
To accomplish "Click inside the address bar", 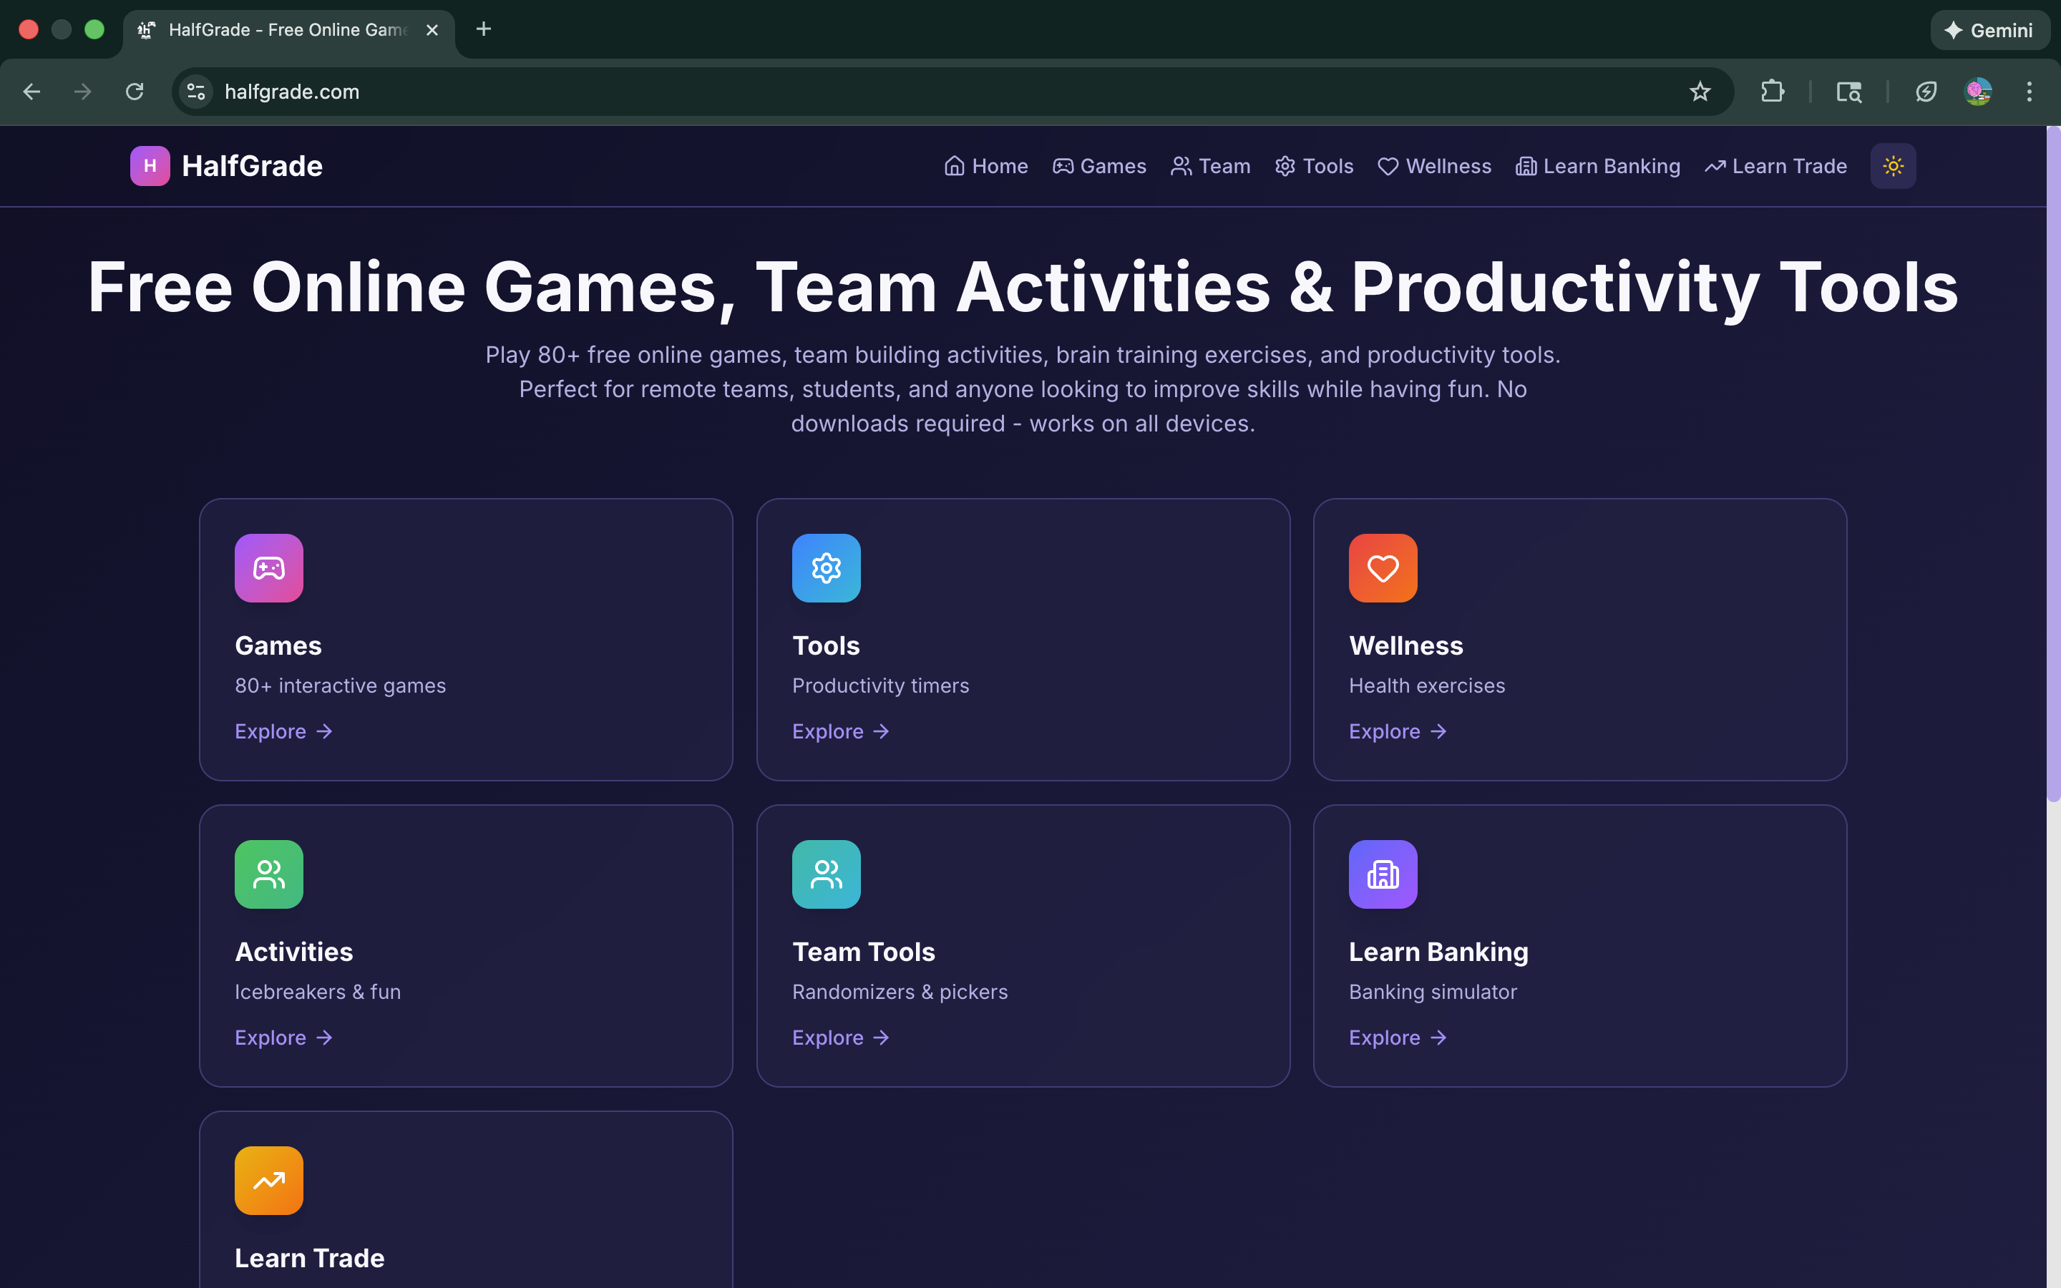I will point(596,91).
